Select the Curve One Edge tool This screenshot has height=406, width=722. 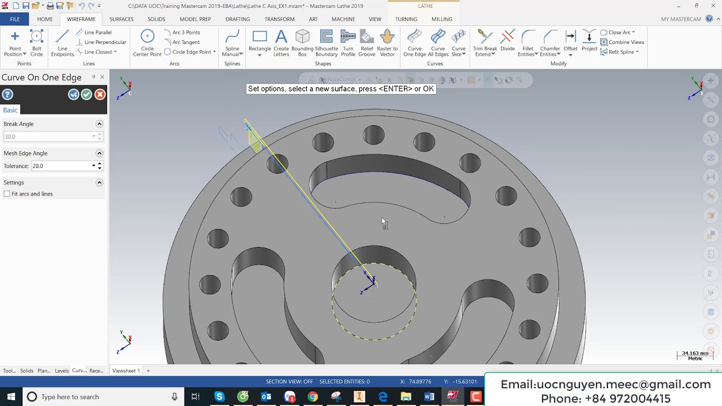[415, 43]
